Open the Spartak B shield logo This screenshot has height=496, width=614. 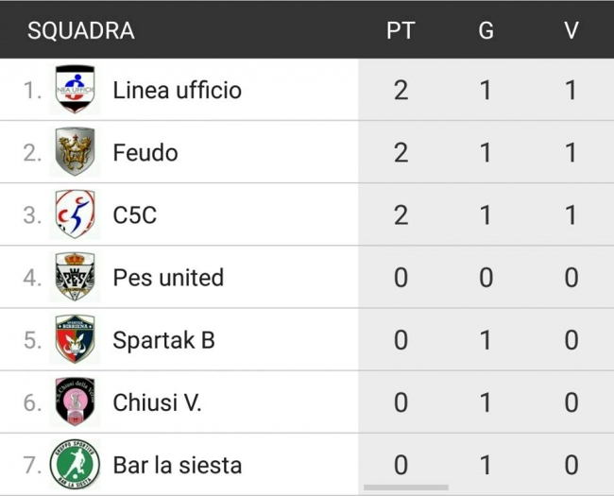pyautogui.click(x=75, y=339)
